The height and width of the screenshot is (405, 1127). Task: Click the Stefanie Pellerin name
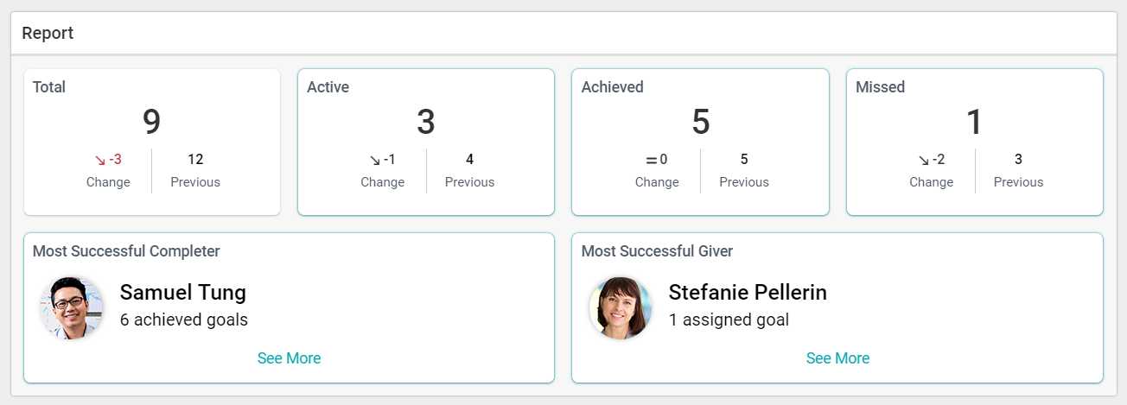tap(748, 293)
